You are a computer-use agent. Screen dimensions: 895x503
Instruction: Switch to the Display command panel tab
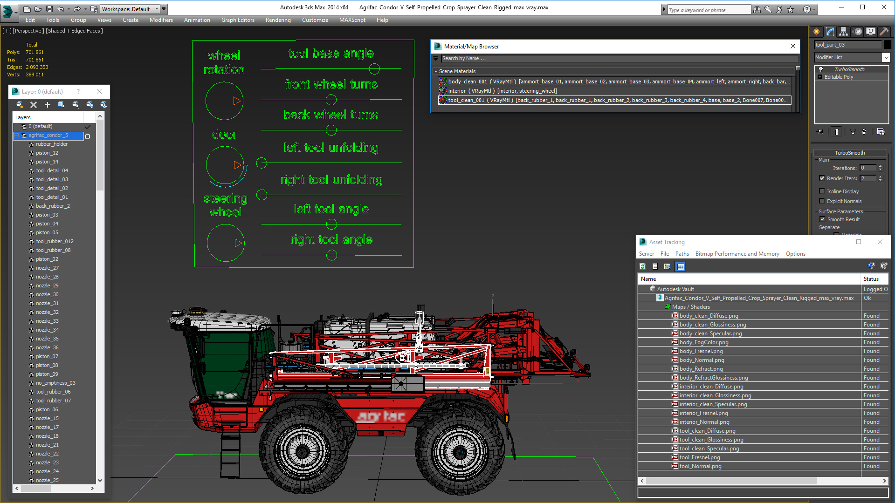coord(871,32)
